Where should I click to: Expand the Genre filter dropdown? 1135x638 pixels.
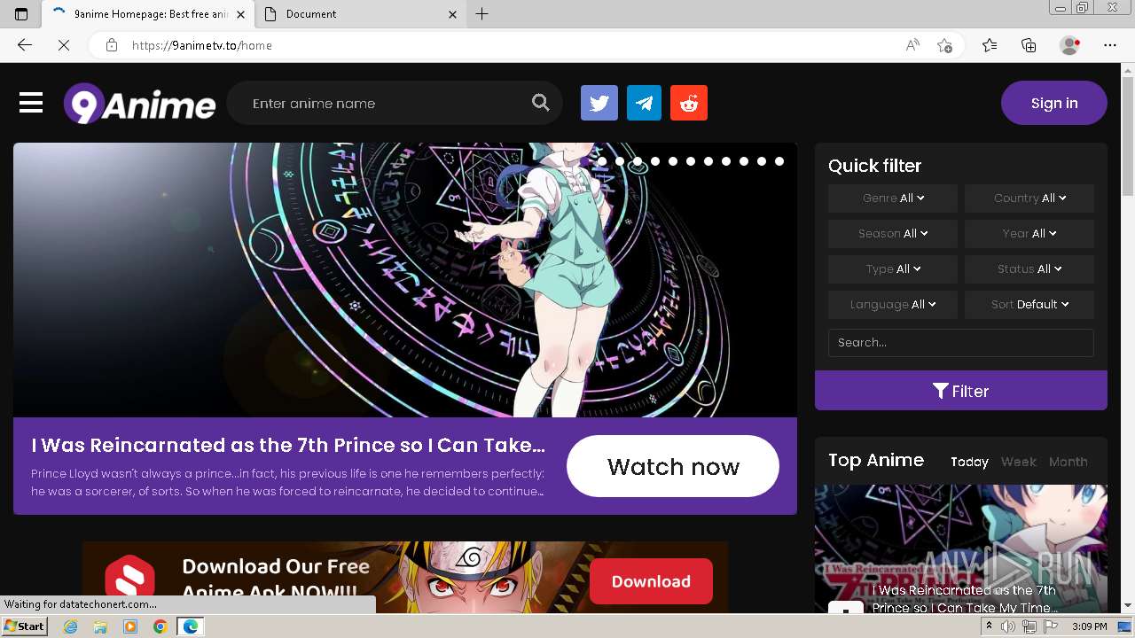tap(893, 198)
